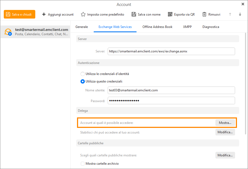Switch to the XMPP tab
Viewport: 248px width, 169px height.
pos(187,27)
